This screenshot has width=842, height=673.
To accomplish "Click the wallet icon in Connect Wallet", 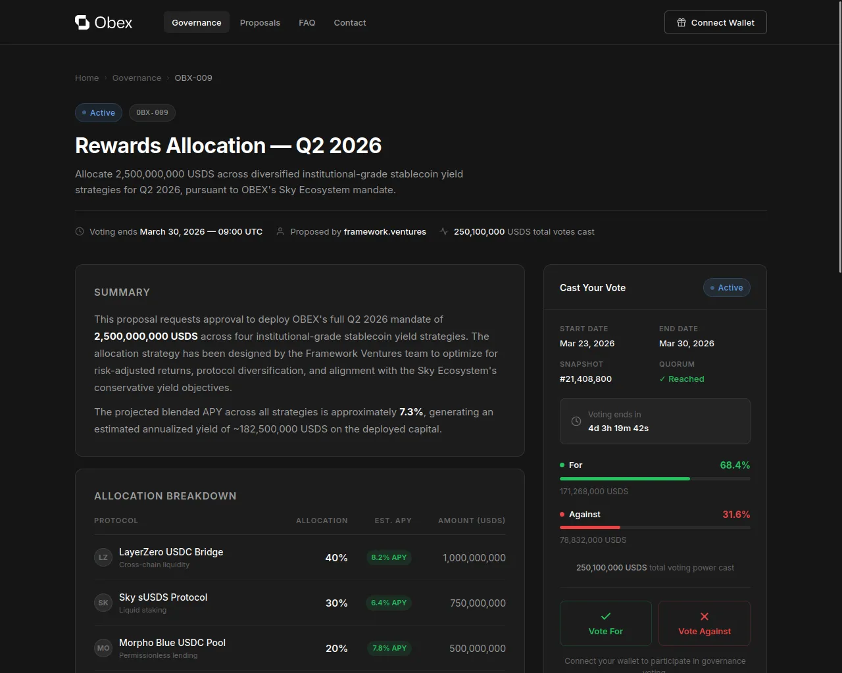I will click(x=681, y=22).
